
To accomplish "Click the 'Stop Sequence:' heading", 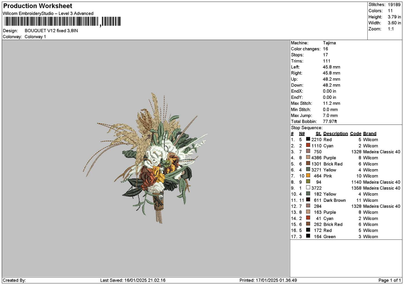I will (x=307, y=128).
